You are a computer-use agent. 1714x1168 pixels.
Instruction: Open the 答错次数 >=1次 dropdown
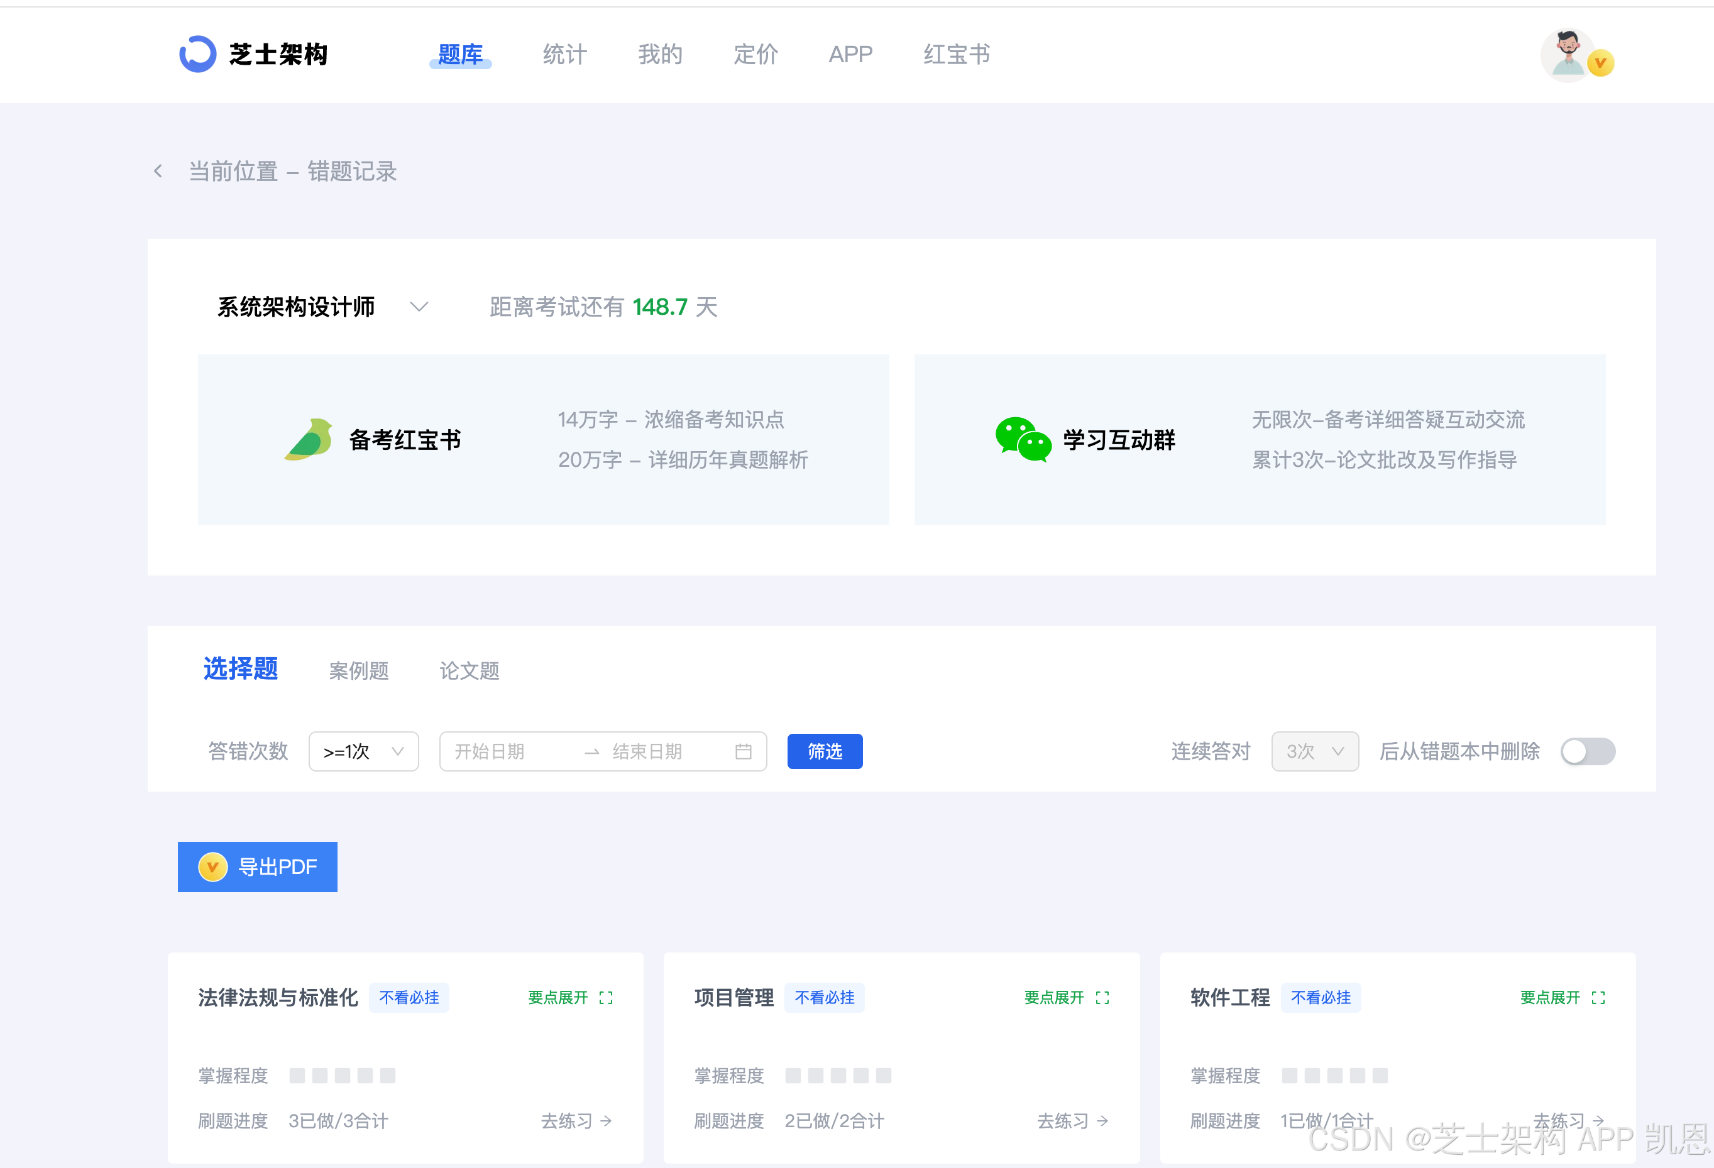pos(363,751)
